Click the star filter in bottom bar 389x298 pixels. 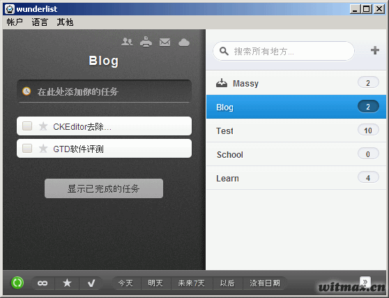pos(67,283)
